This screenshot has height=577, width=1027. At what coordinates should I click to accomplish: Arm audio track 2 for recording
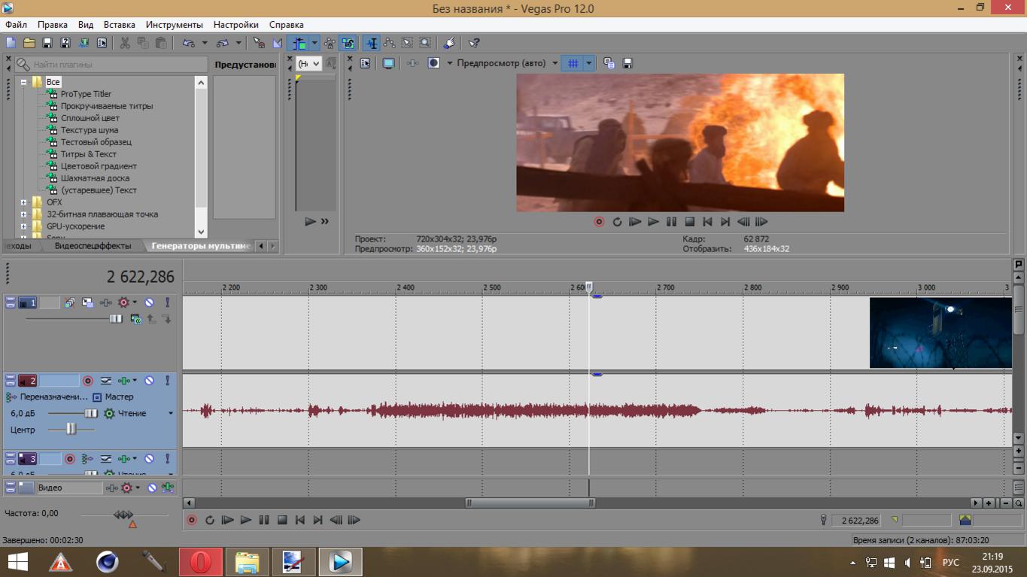(x=88, y=381)
